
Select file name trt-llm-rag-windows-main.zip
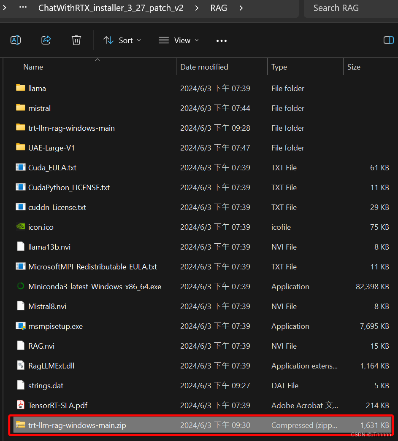(77, 425)
